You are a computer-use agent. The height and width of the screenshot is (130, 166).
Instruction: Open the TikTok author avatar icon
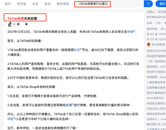[10, 24]
